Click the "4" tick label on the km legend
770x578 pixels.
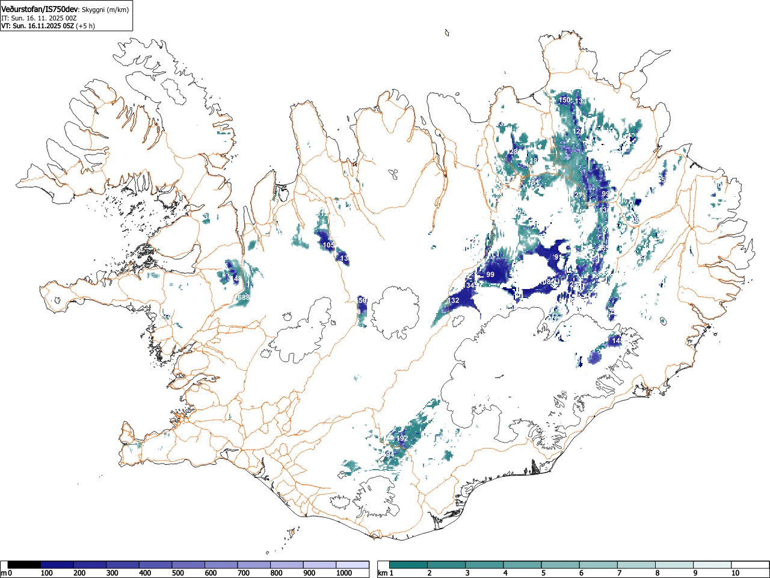tap(505, 573)
